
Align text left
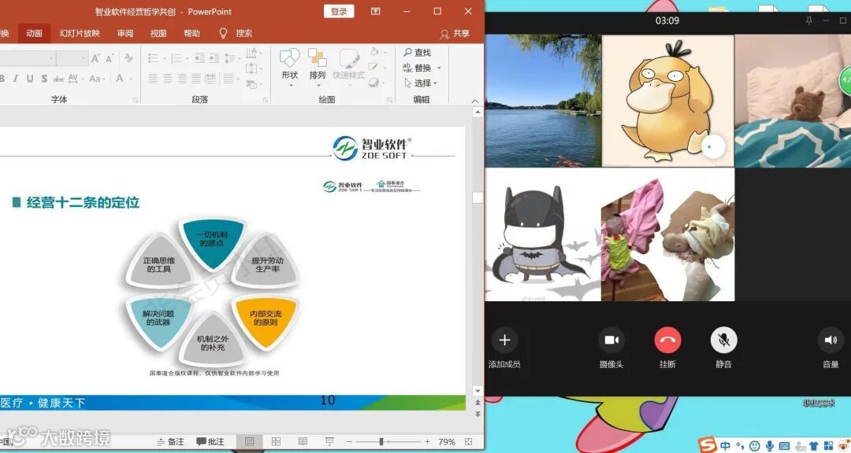pyautogui.click(x=153, y=79)
